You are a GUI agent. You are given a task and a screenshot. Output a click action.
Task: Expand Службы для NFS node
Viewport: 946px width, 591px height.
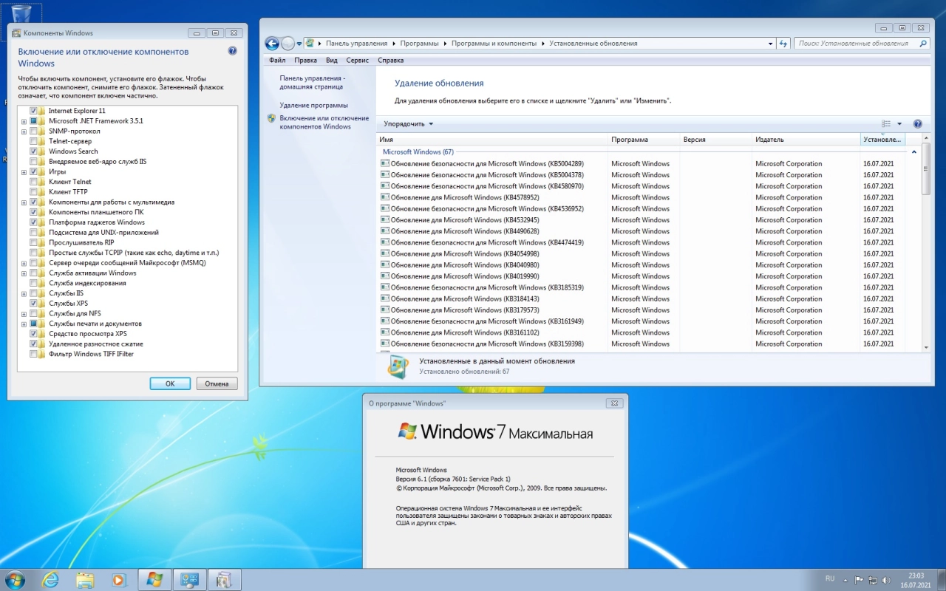tap(24, 314)
